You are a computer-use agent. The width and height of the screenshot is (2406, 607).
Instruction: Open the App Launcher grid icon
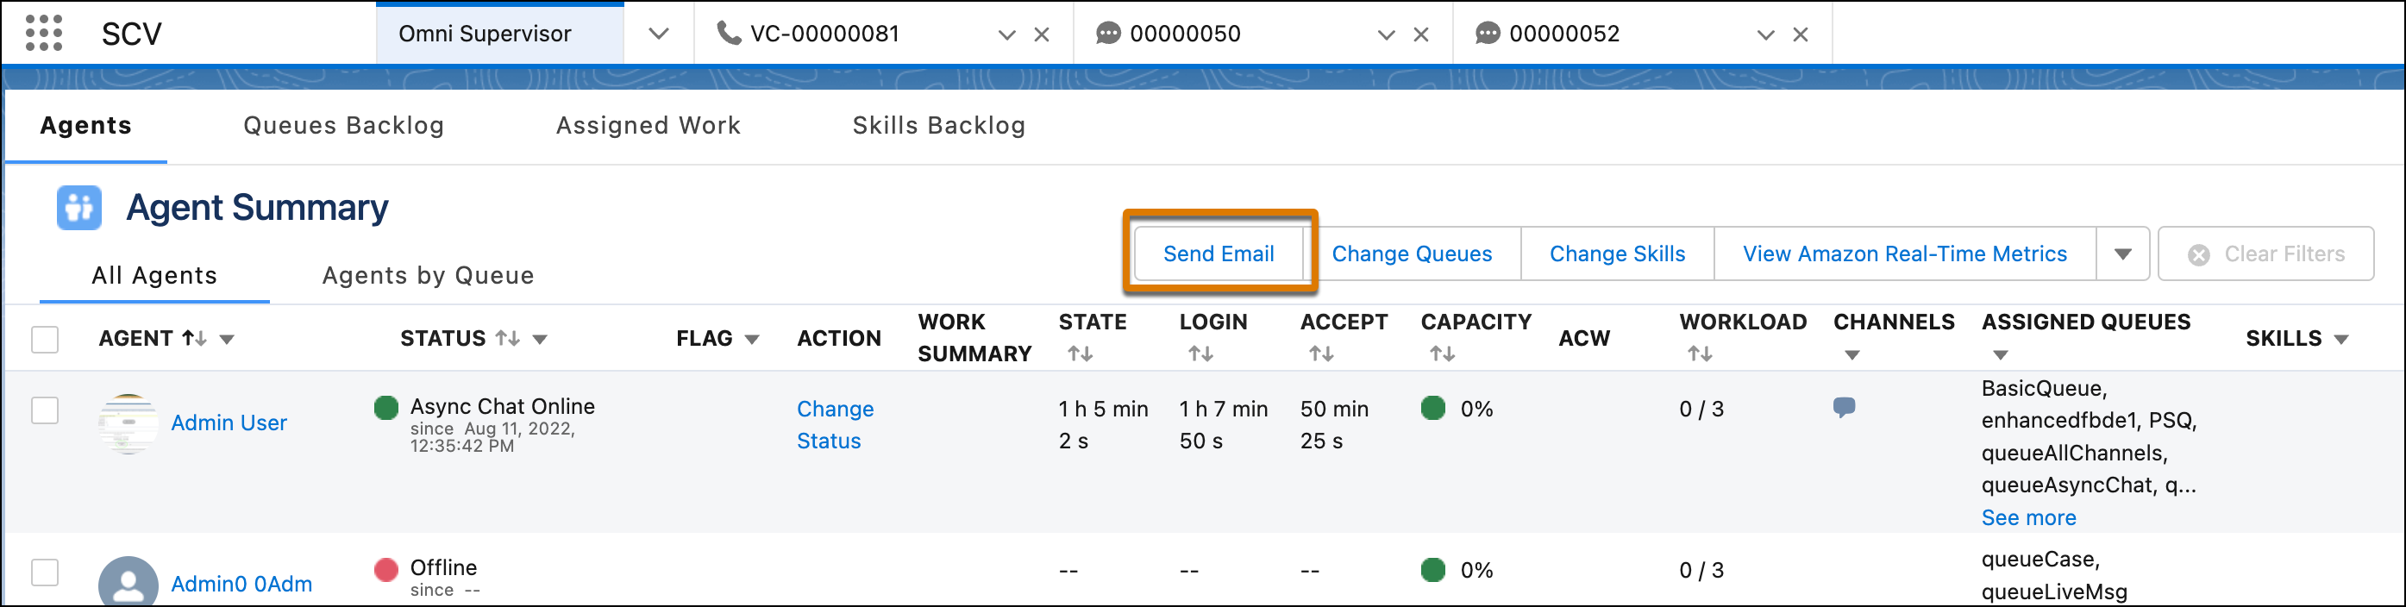click(x=44, y=34)
